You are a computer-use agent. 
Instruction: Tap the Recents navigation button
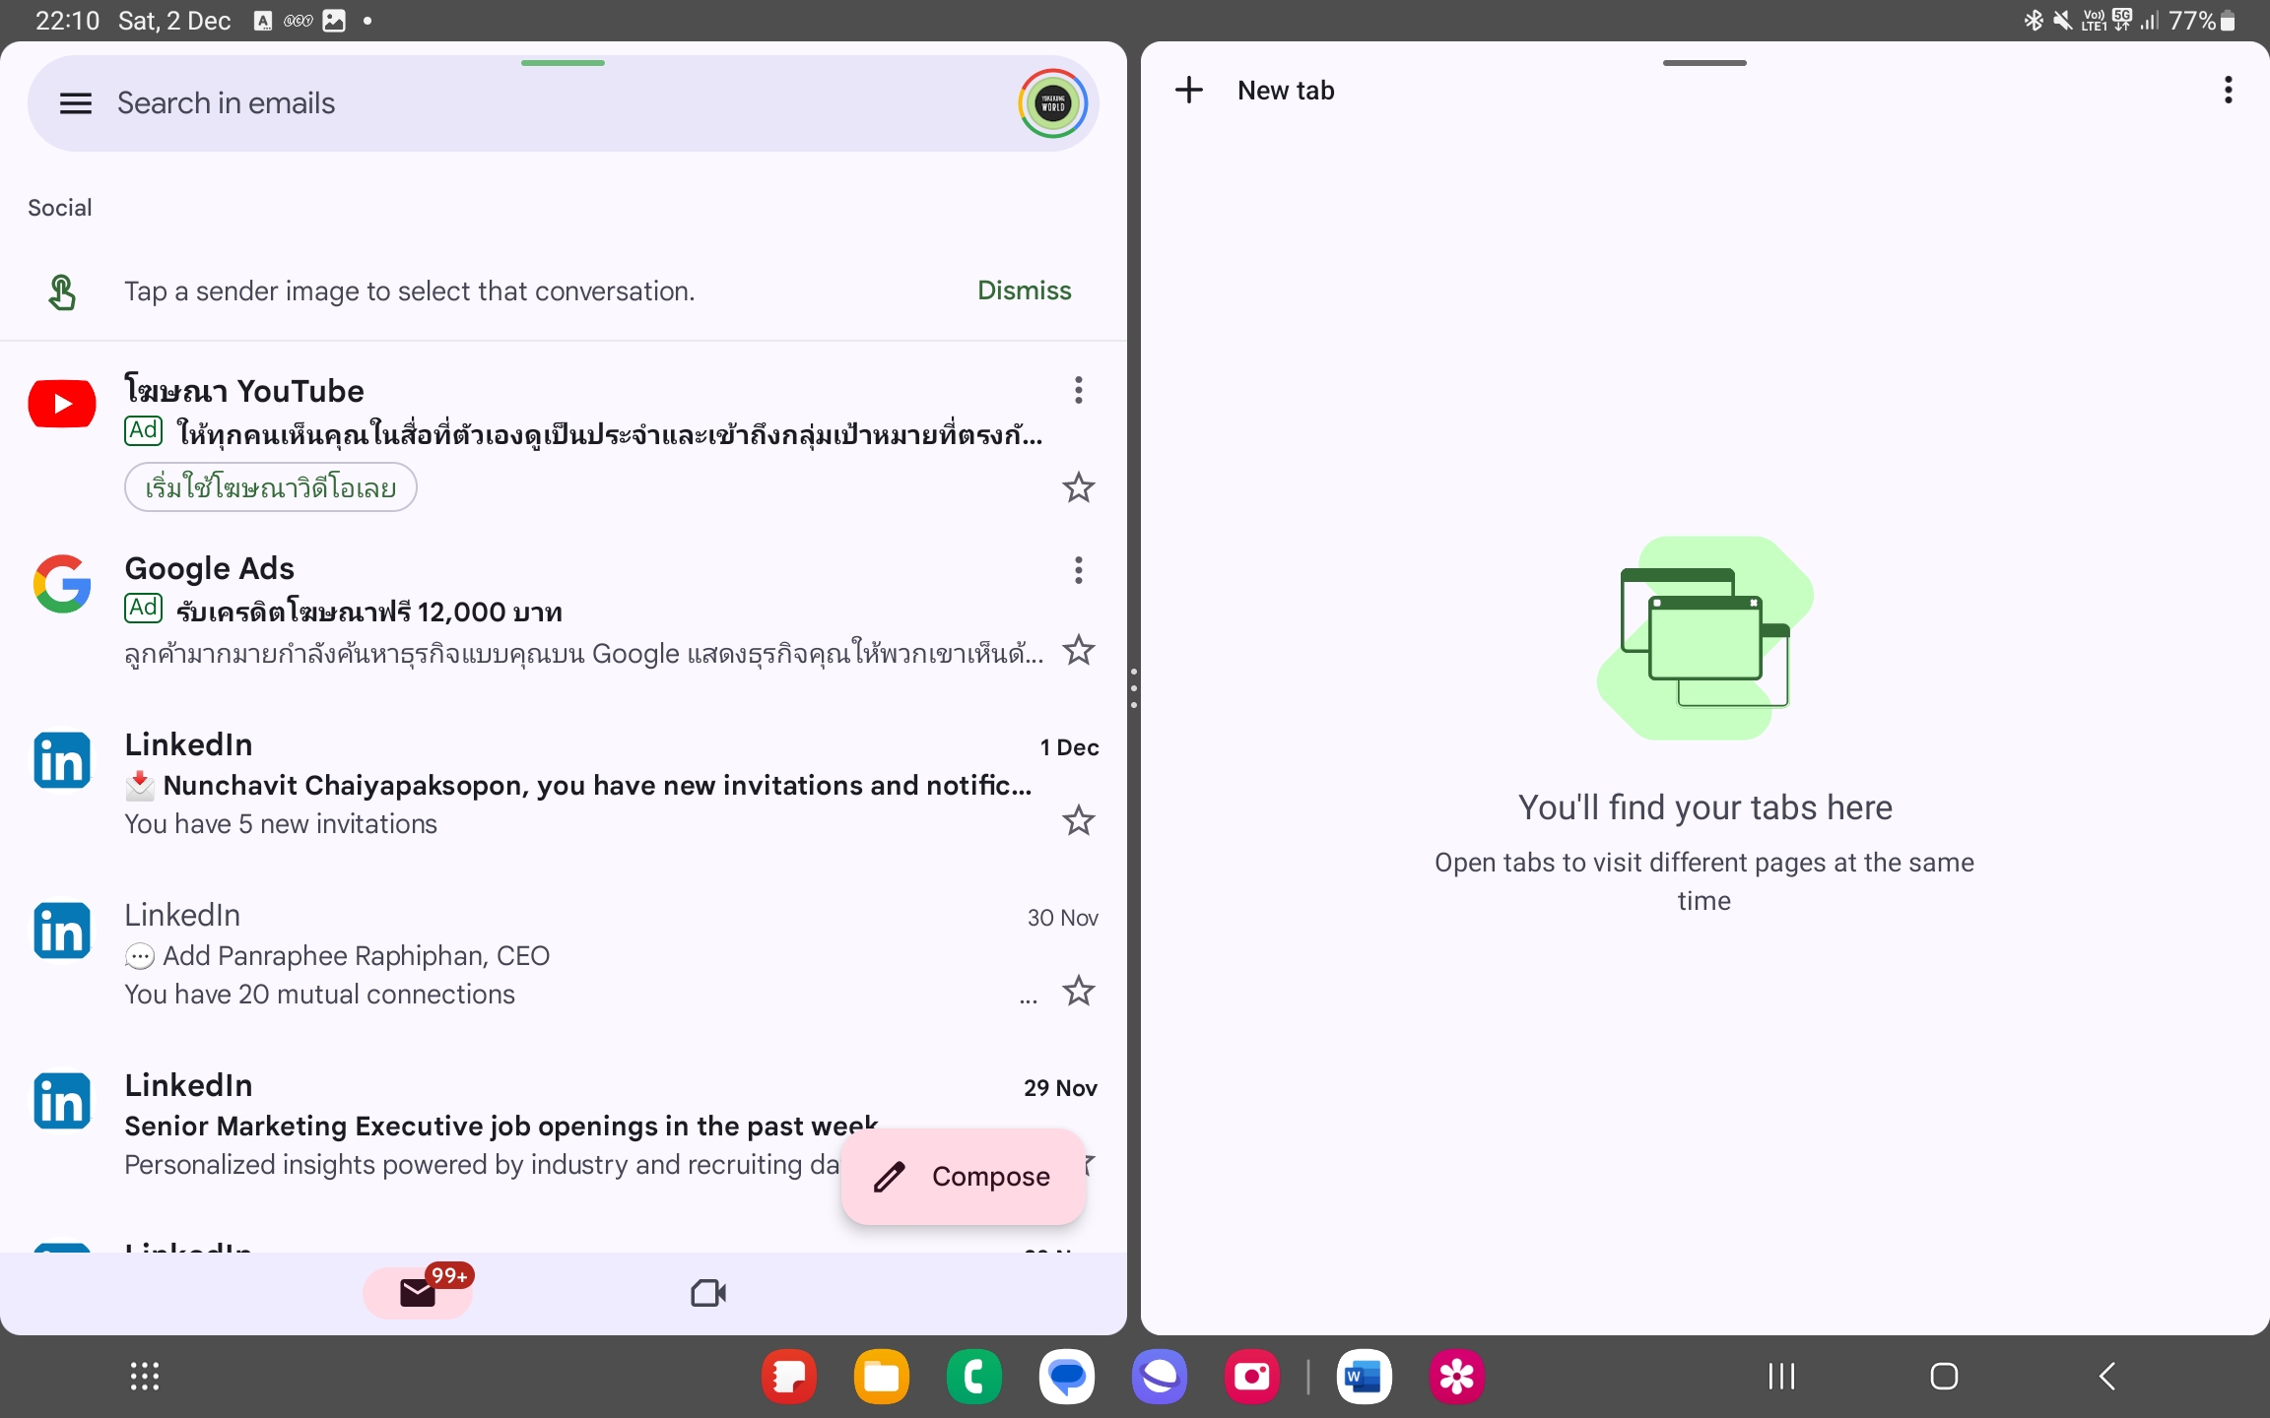(1781, 1376)
